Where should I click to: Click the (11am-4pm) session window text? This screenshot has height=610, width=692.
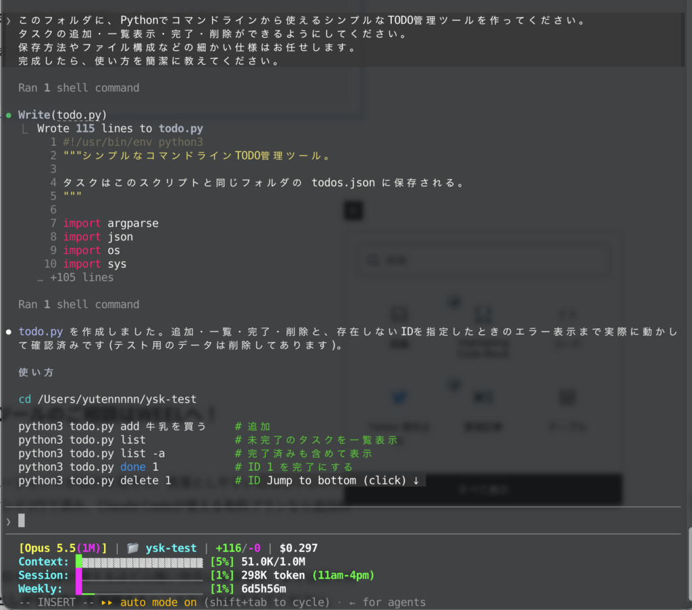343,576
